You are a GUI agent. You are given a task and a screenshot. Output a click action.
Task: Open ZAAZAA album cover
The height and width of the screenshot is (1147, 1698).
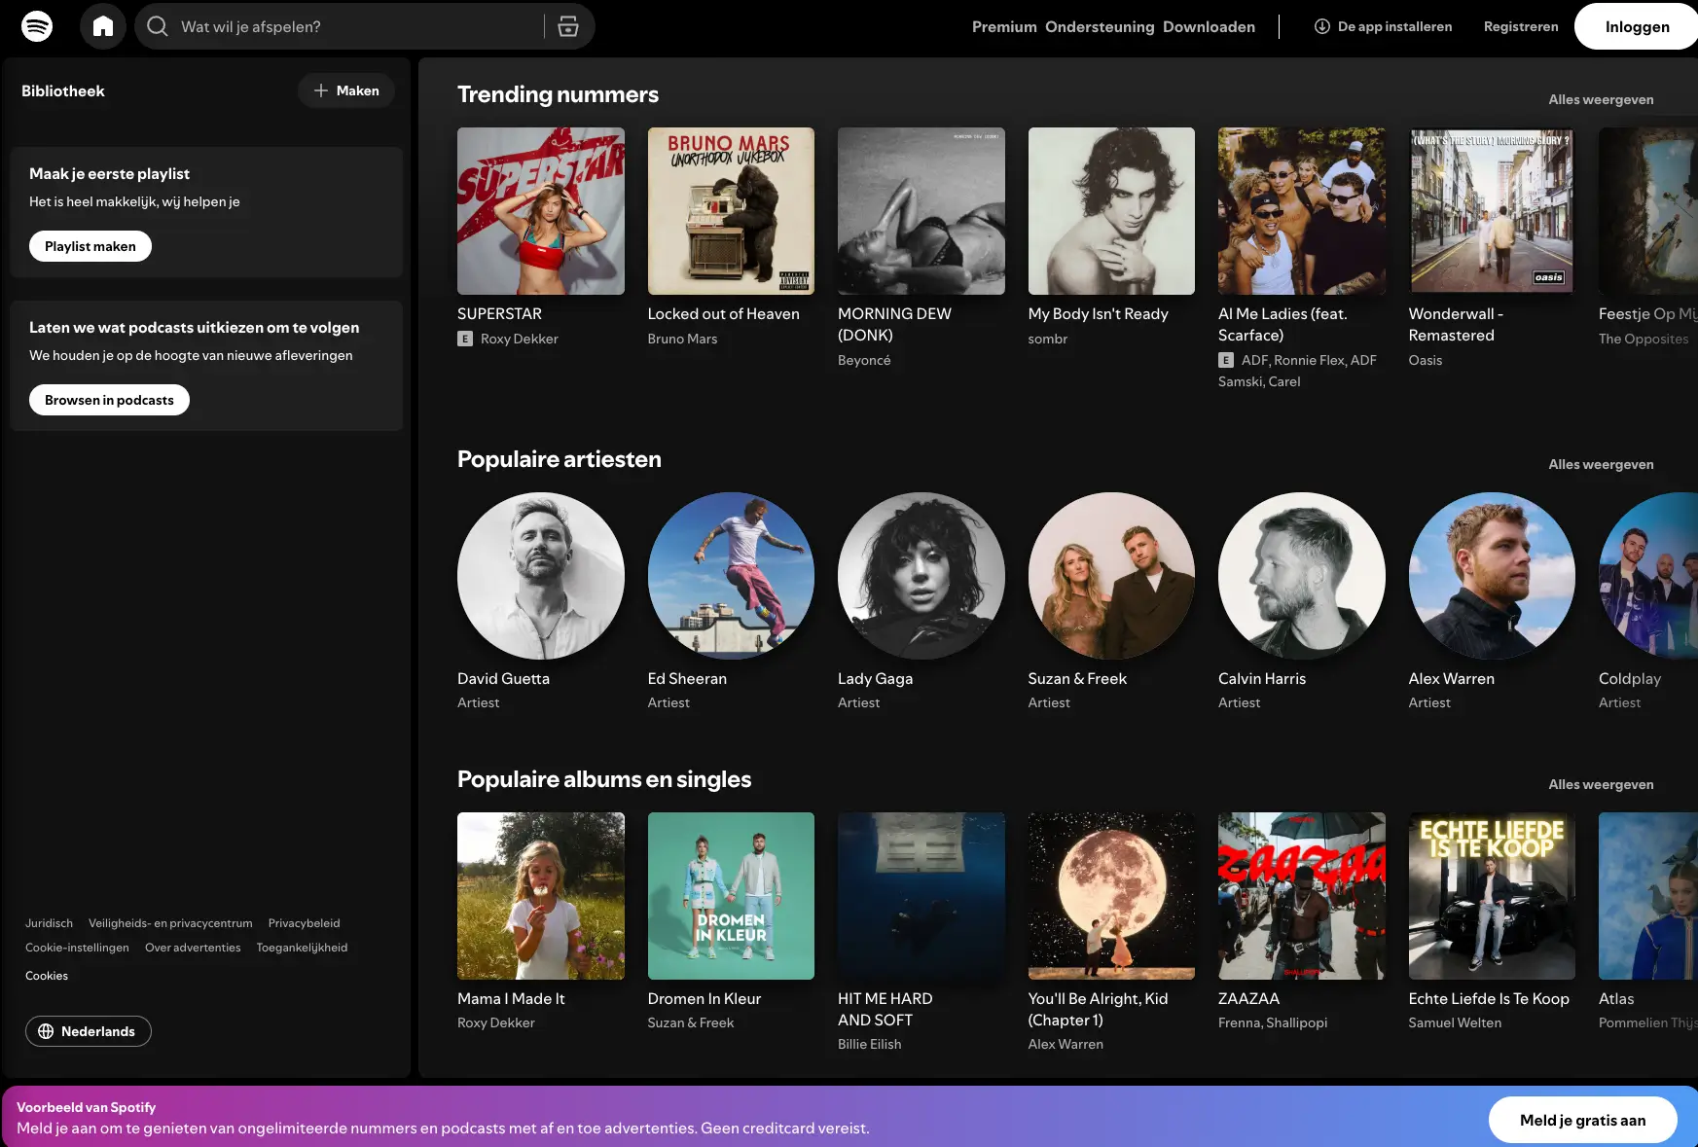click(1302, 896)
